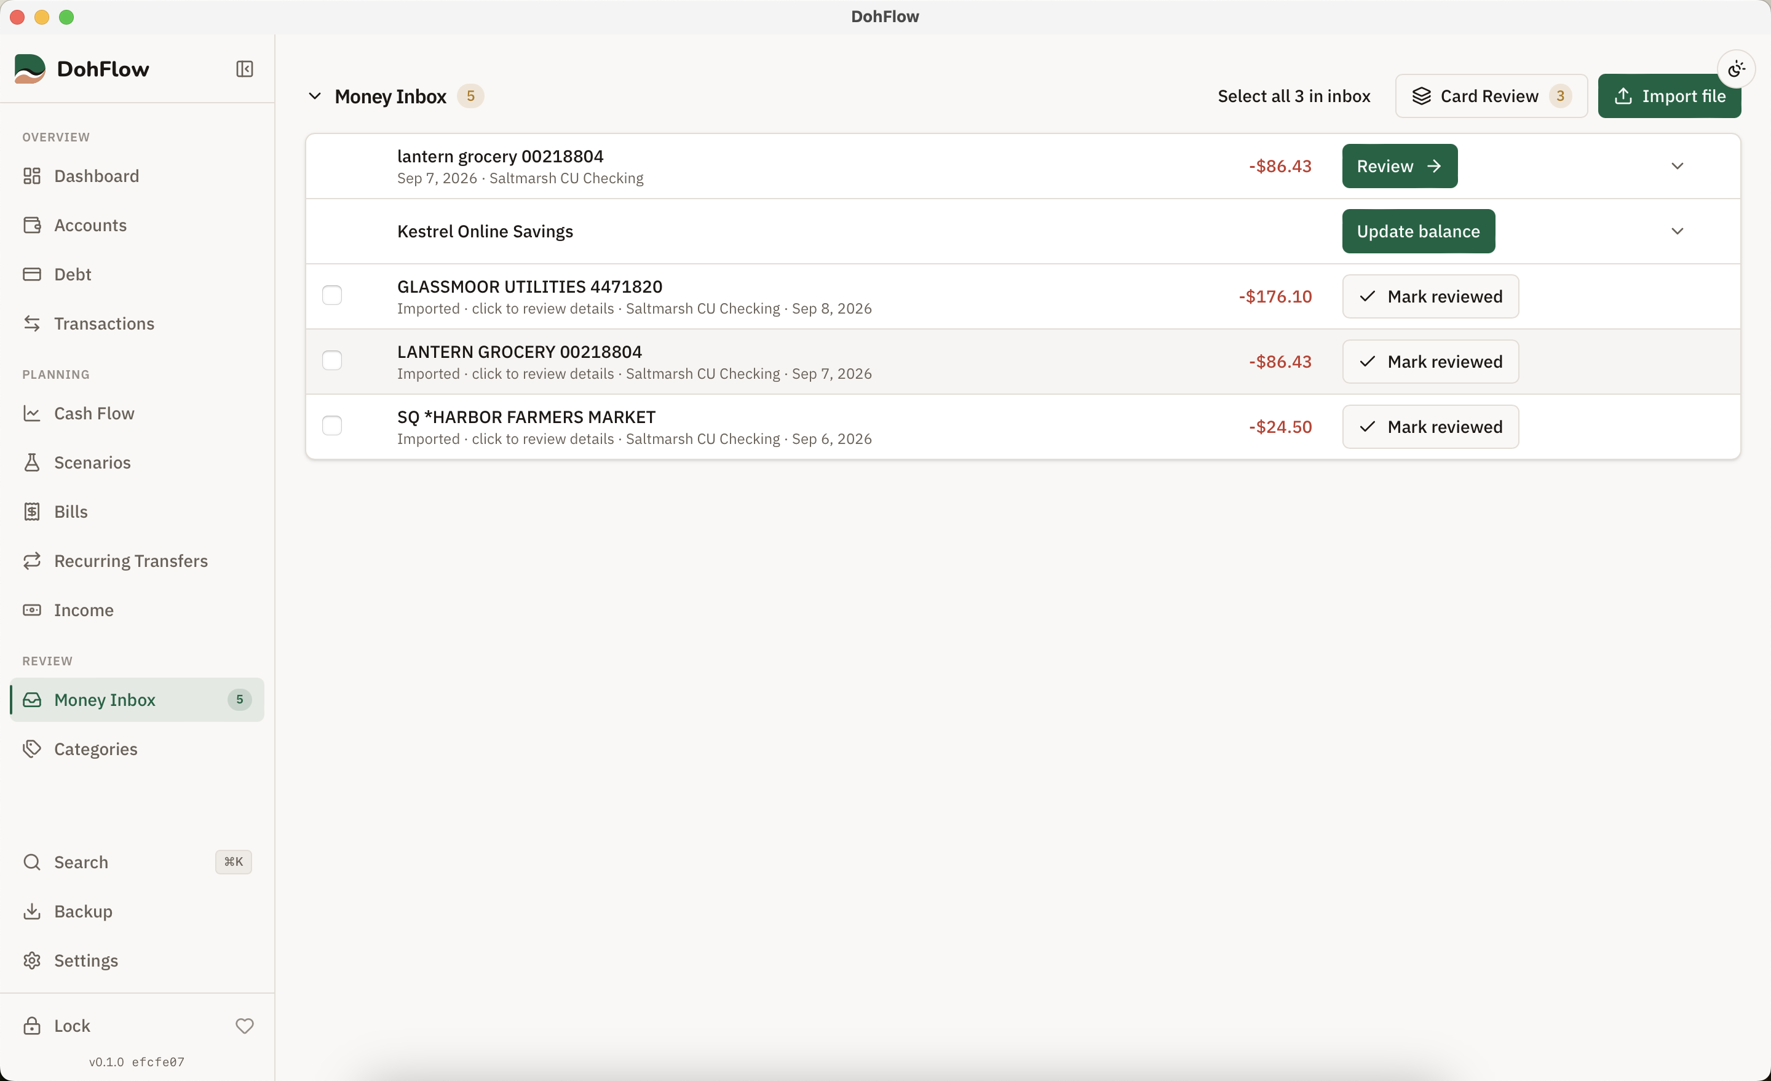Click the heart icon beside Lock
Viewport: 1771px width, 1081px height.
(244, 1026)
